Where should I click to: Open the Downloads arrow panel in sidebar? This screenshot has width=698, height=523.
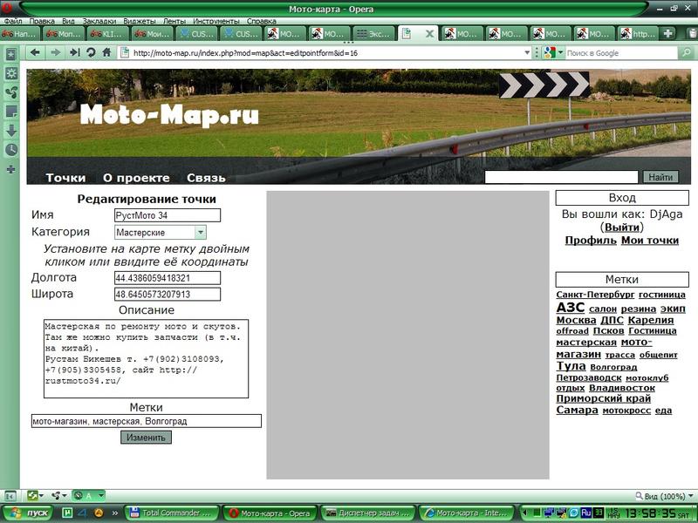11,130
